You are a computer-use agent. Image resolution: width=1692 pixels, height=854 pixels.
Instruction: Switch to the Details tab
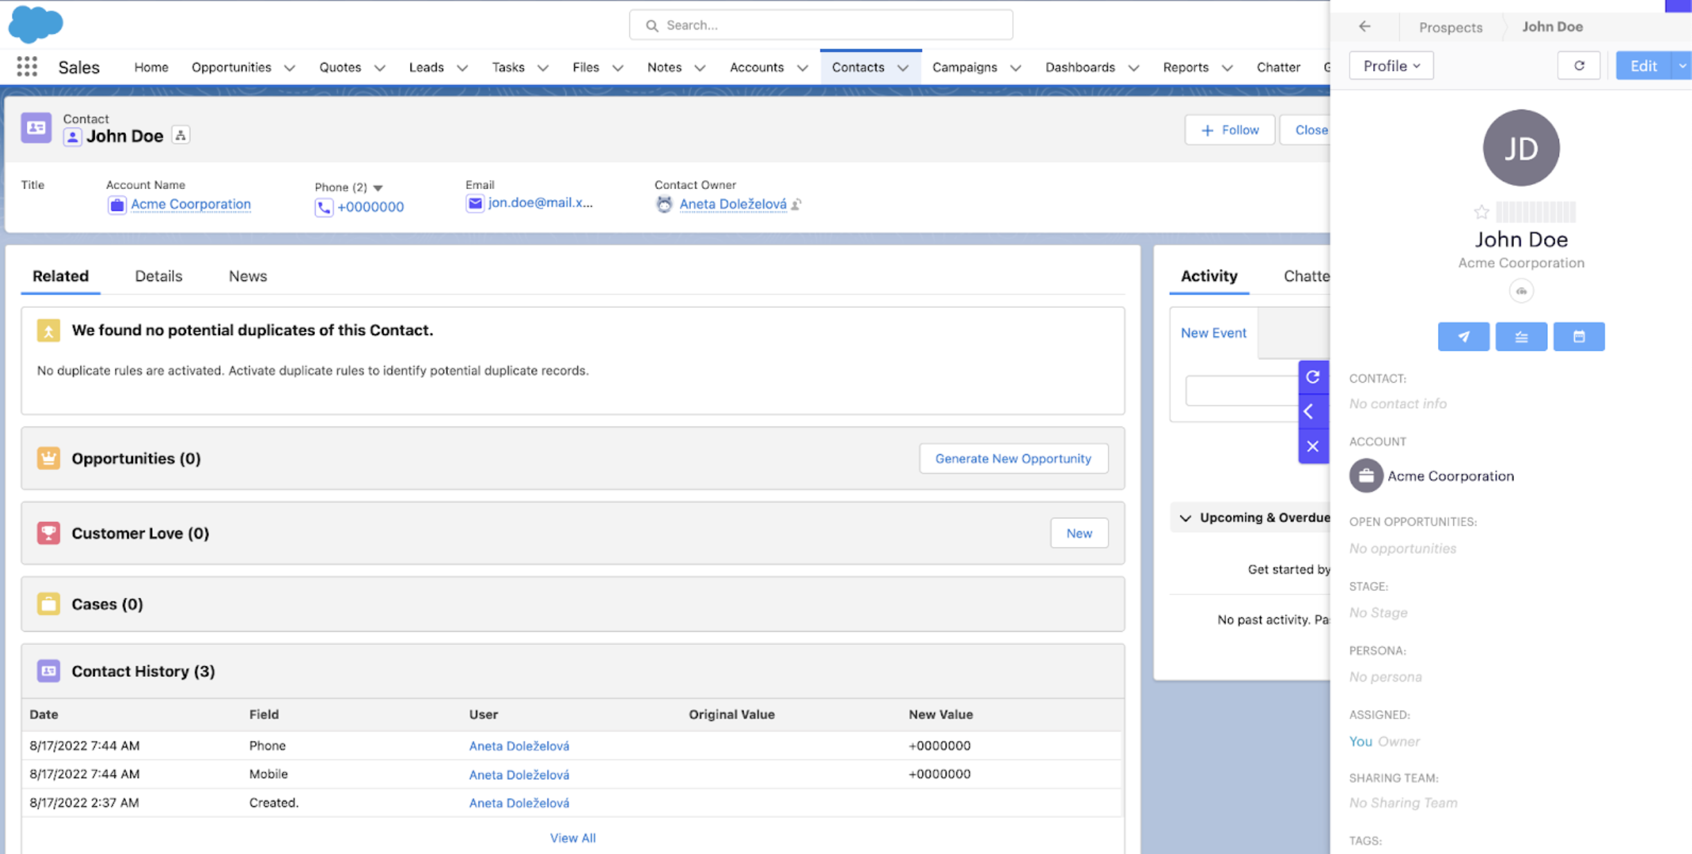pyautogui.click(x=158, y=276)
